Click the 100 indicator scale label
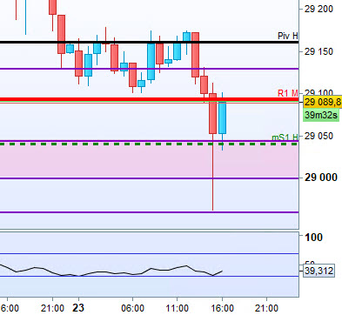Screen dimensions: 342x315 click(313, 238)
